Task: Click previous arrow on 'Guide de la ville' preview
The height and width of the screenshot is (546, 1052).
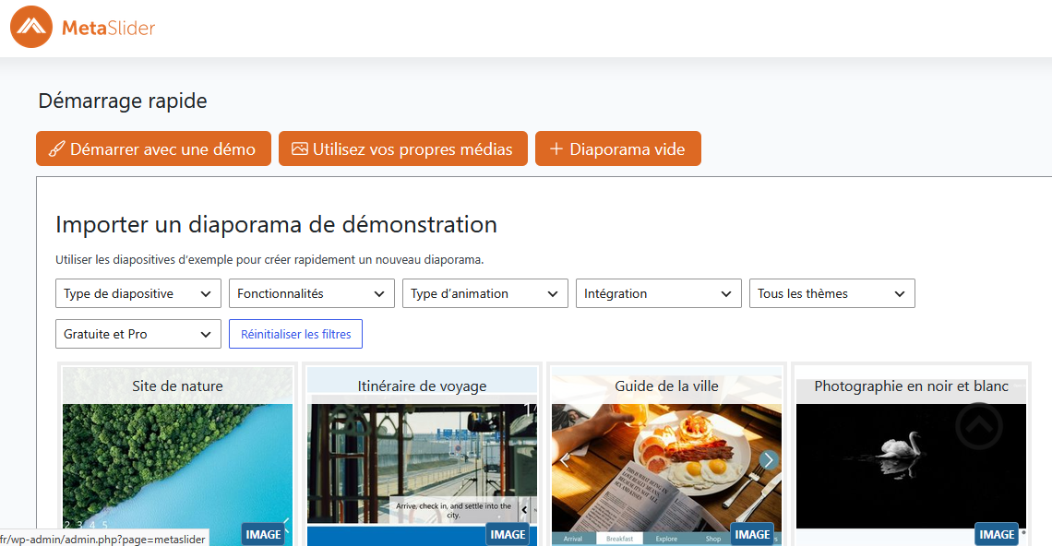Action: pyautogui.click(x=565, y=460)
